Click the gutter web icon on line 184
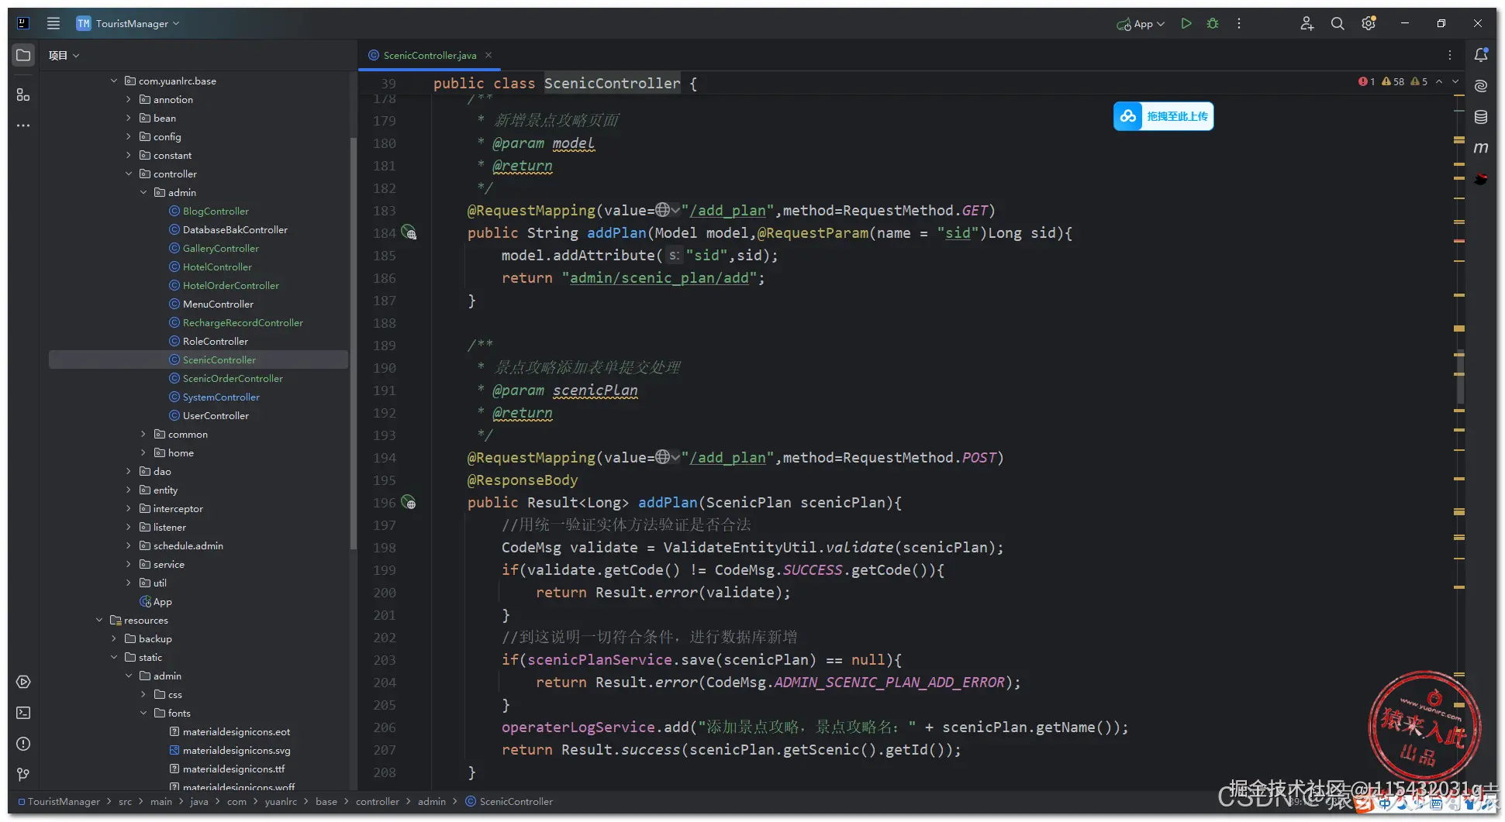 [x=409, y=232]
